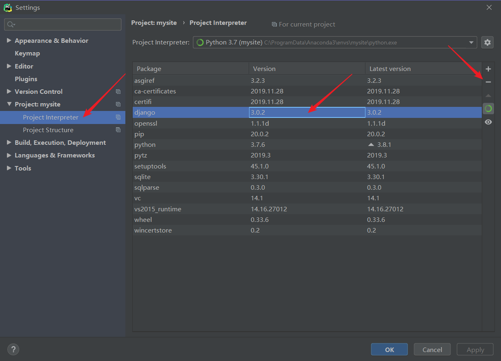Click version 14.16.27012 of vs2015_runtime

[307, 209]
